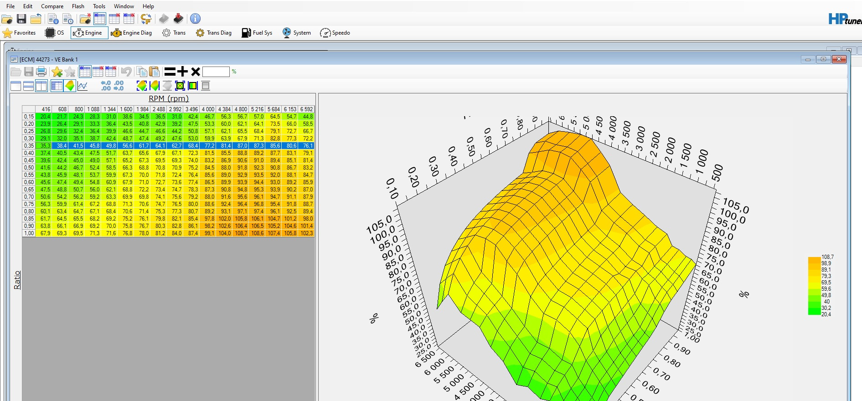862x401 pixels.
Task: Show compare values in VE table toolbar
Action: pos(98,72)
